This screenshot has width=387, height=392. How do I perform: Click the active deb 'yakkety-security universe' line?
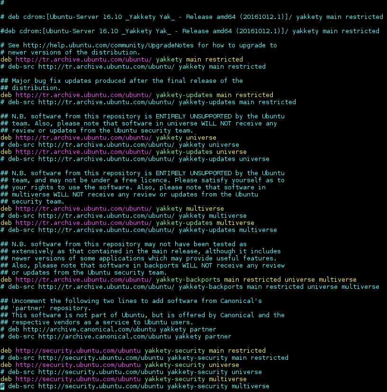click(120, 365)
